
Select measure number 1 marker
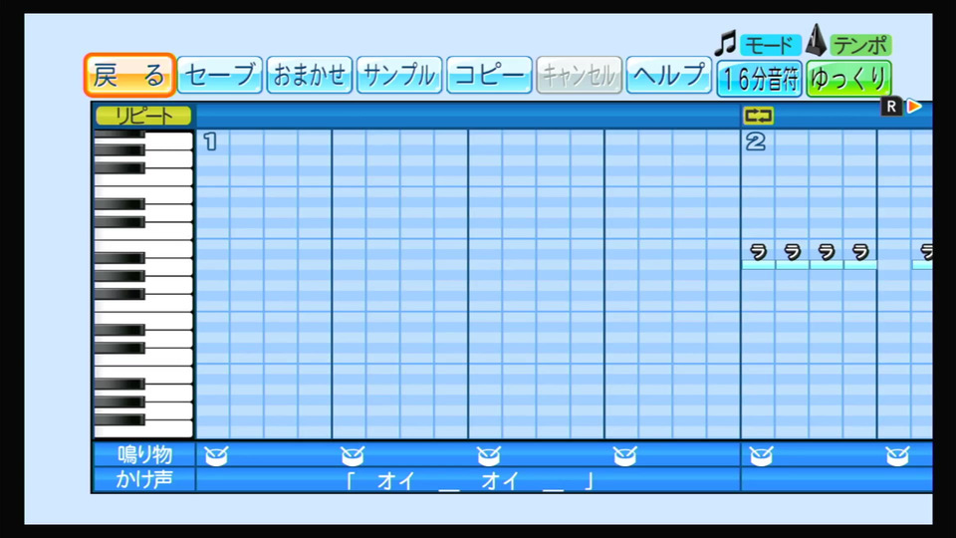pos(210,141)
